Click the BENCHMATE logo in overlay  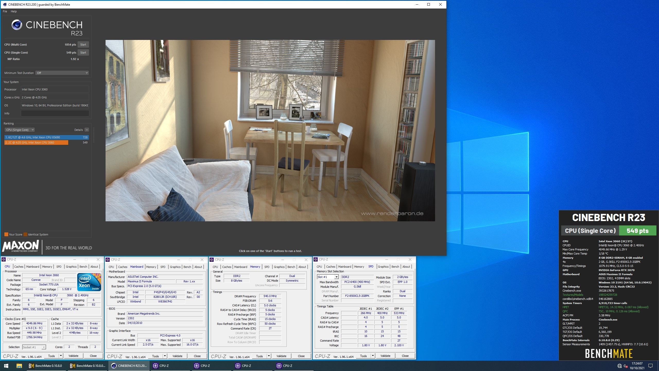(x=609, y=353)
